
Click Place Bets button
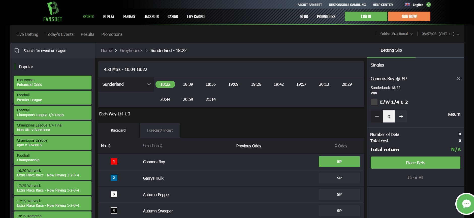[x=415, y=163]
